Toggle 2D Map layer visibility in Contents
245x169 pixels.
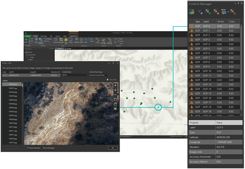tap(27, 52)
